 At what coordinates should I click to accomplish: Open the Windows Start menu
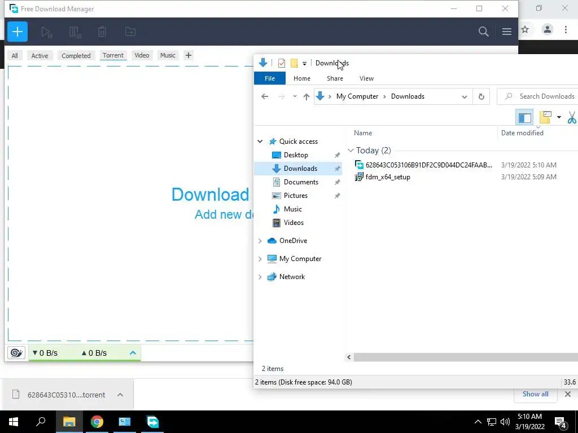[14, 422]
